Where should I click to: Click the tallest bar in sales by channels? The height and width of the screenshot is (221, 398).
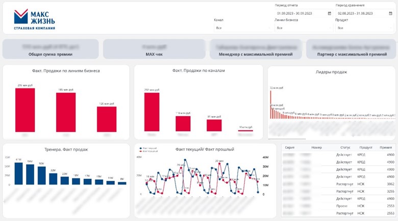(152, 112)
